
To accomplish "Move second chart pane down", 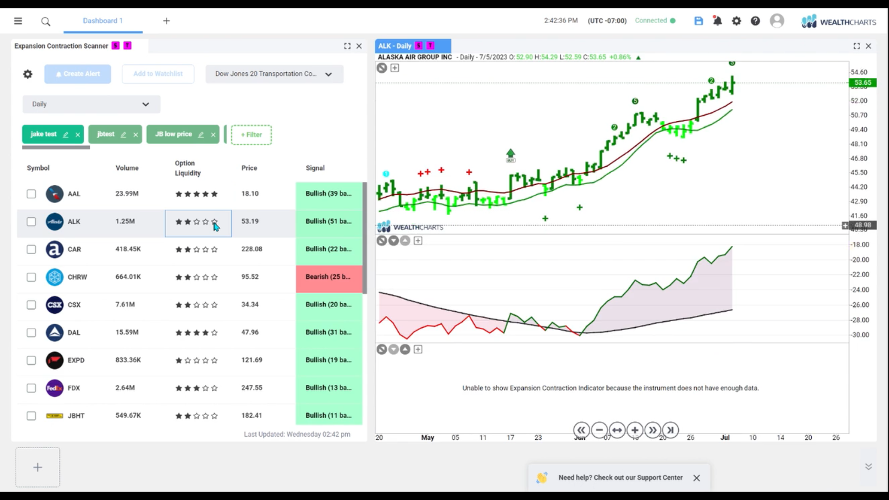I will click(394, 241).
